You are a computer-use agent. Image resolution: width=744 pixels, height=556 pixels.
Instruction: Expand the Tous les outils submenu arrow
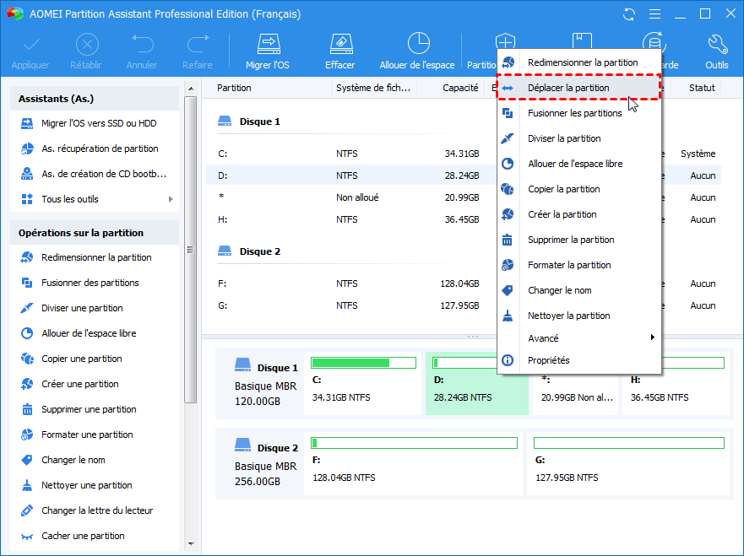(171, 199)
